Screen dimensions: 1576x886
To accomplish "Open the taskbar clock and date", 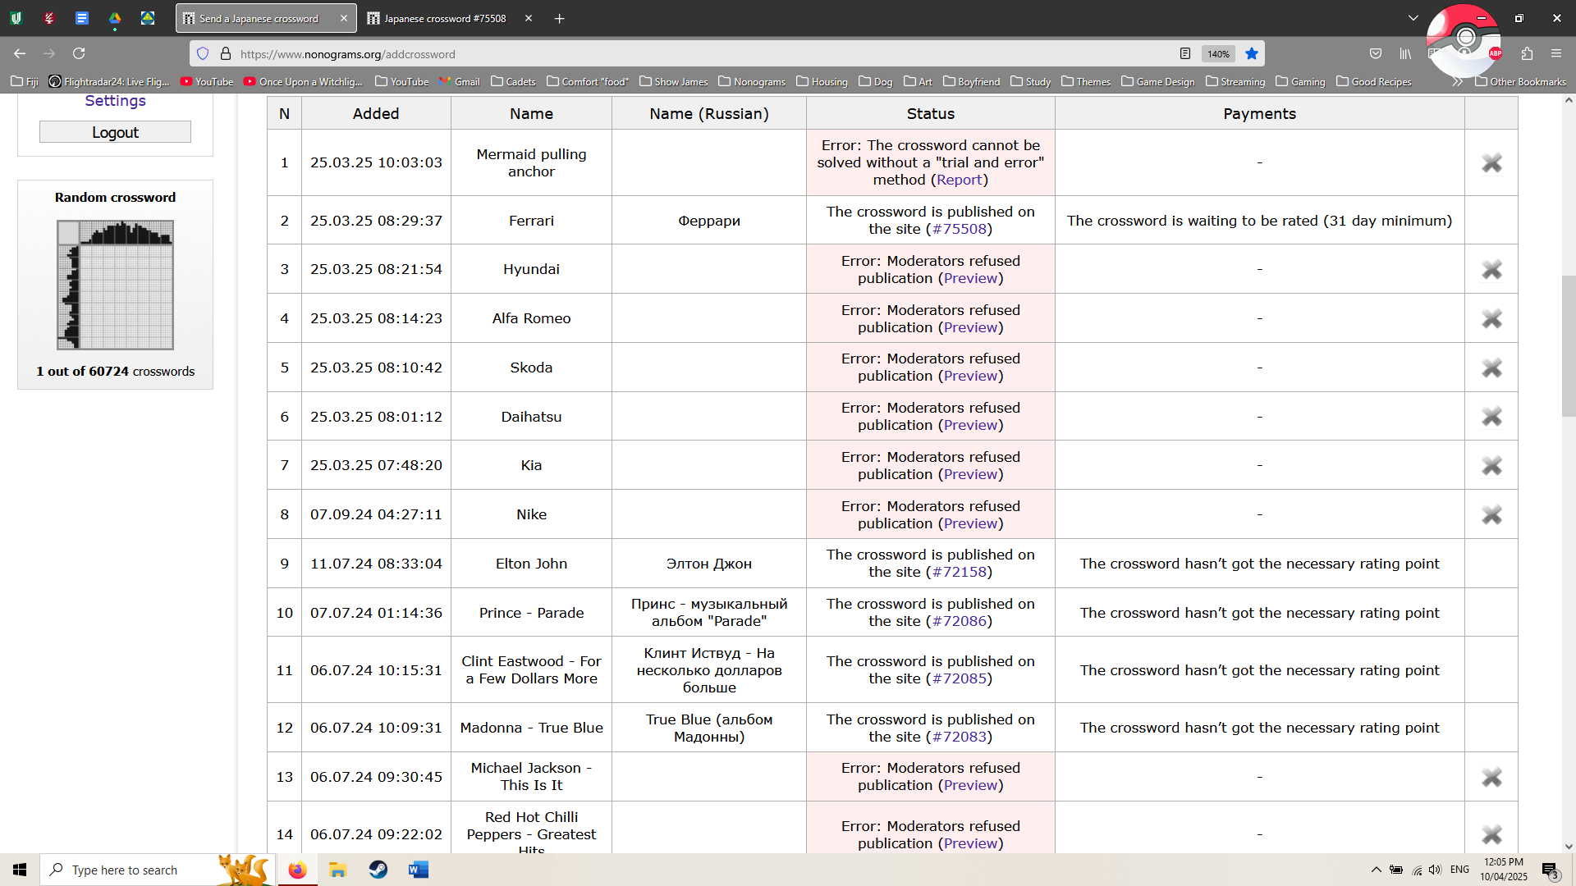I will [x=1504, y=870].
